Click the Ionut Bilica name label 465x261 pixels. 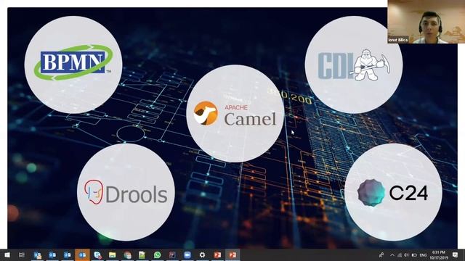(398, 40)
